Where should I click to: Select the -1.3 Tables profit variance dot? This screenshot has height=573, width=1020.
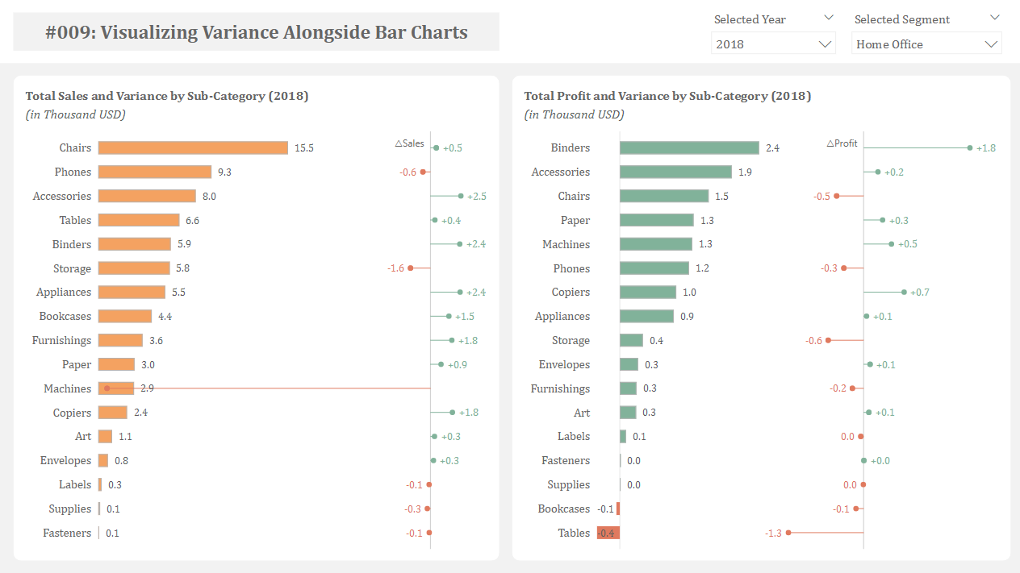(x=789, y=533)
